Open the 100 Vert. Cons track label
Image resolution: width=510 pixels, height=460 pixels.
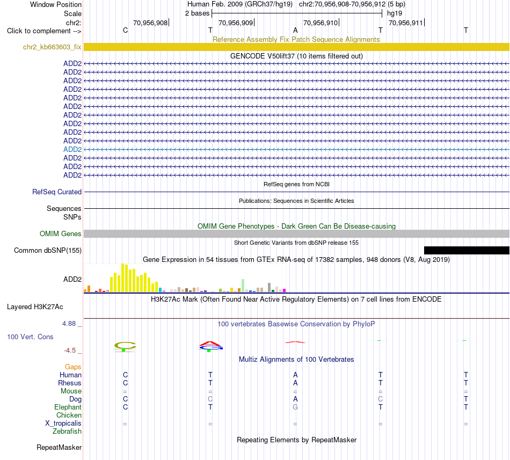click(30, 337)
